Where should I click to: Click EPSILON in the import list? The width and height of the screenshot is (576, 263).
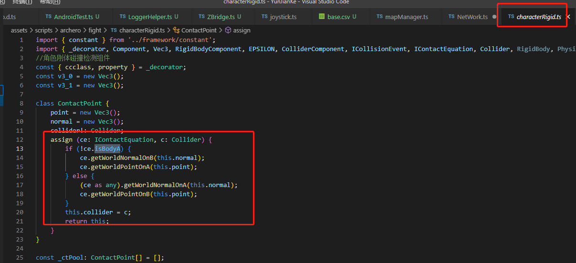[x=262, y=49]
